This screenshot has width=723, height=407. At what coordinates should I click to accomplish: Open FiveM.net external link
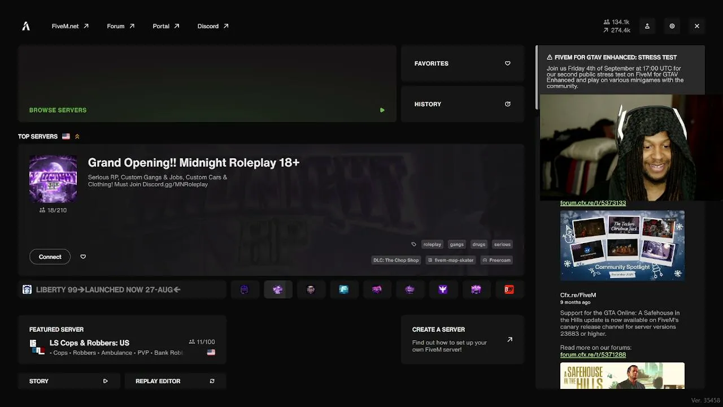pyautogui.click(x=70, y=26)
